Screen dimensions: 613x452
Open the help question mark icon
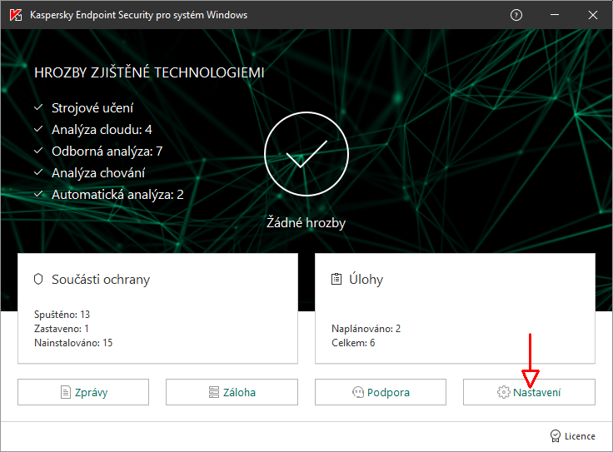tap(516, 15)
